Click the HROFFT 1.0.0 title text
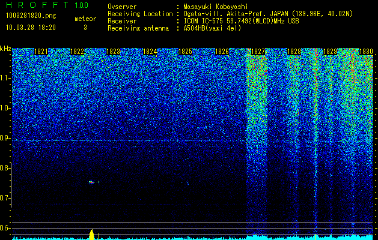Screen dimensions: 378x240 (47, 5)
